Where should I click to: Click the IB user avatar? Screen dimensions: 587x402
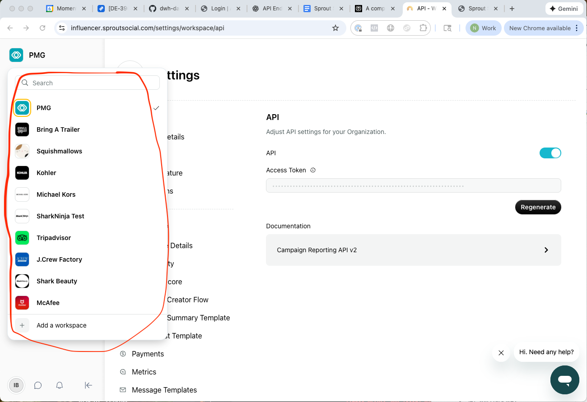16,385
